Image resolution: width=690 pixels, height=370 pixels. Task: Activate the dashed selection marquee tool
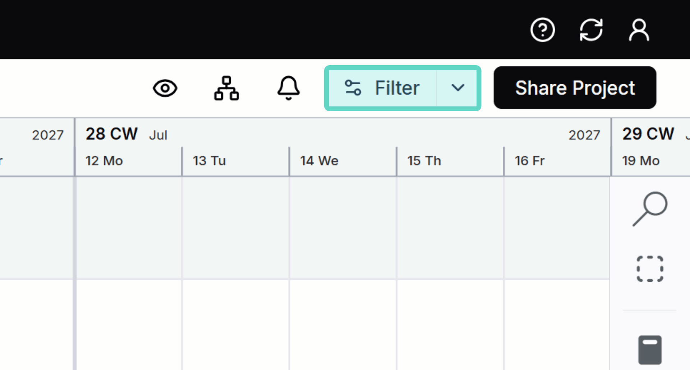(650, 269)
